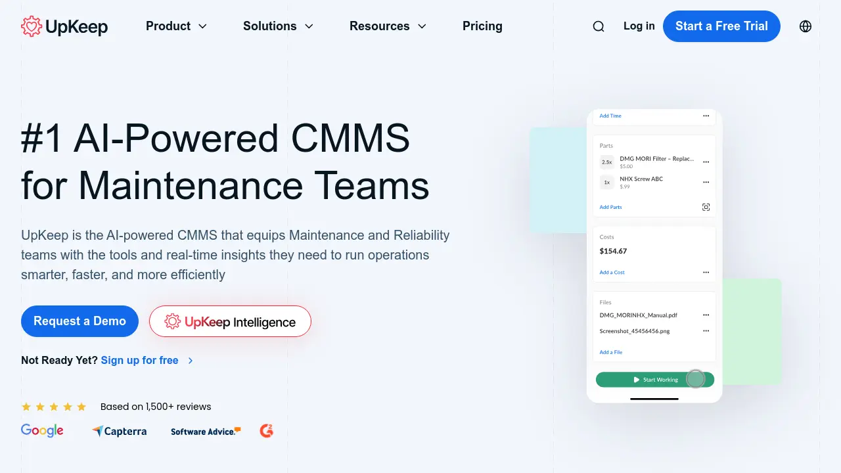
Task: Click 'Based on 1,500+ reviews' text
Action: coord(156,407)
